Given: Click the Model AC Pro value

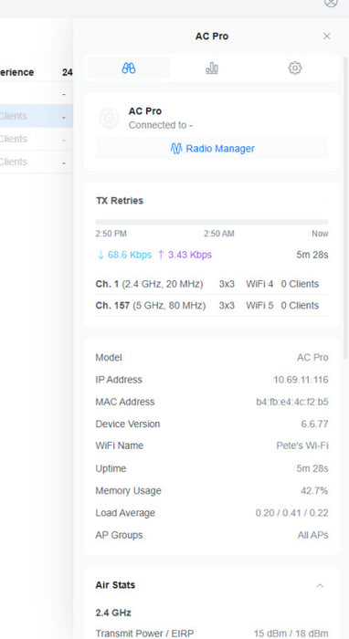Looking at the screenshot, I should 312,358.
